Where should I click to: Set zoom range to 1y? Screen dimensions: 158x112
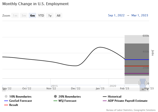click(50, 16)
